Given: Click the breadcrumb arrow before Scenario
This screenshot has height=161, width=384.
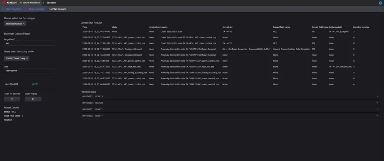Looking at the screenshot, I should click(43, 3).
